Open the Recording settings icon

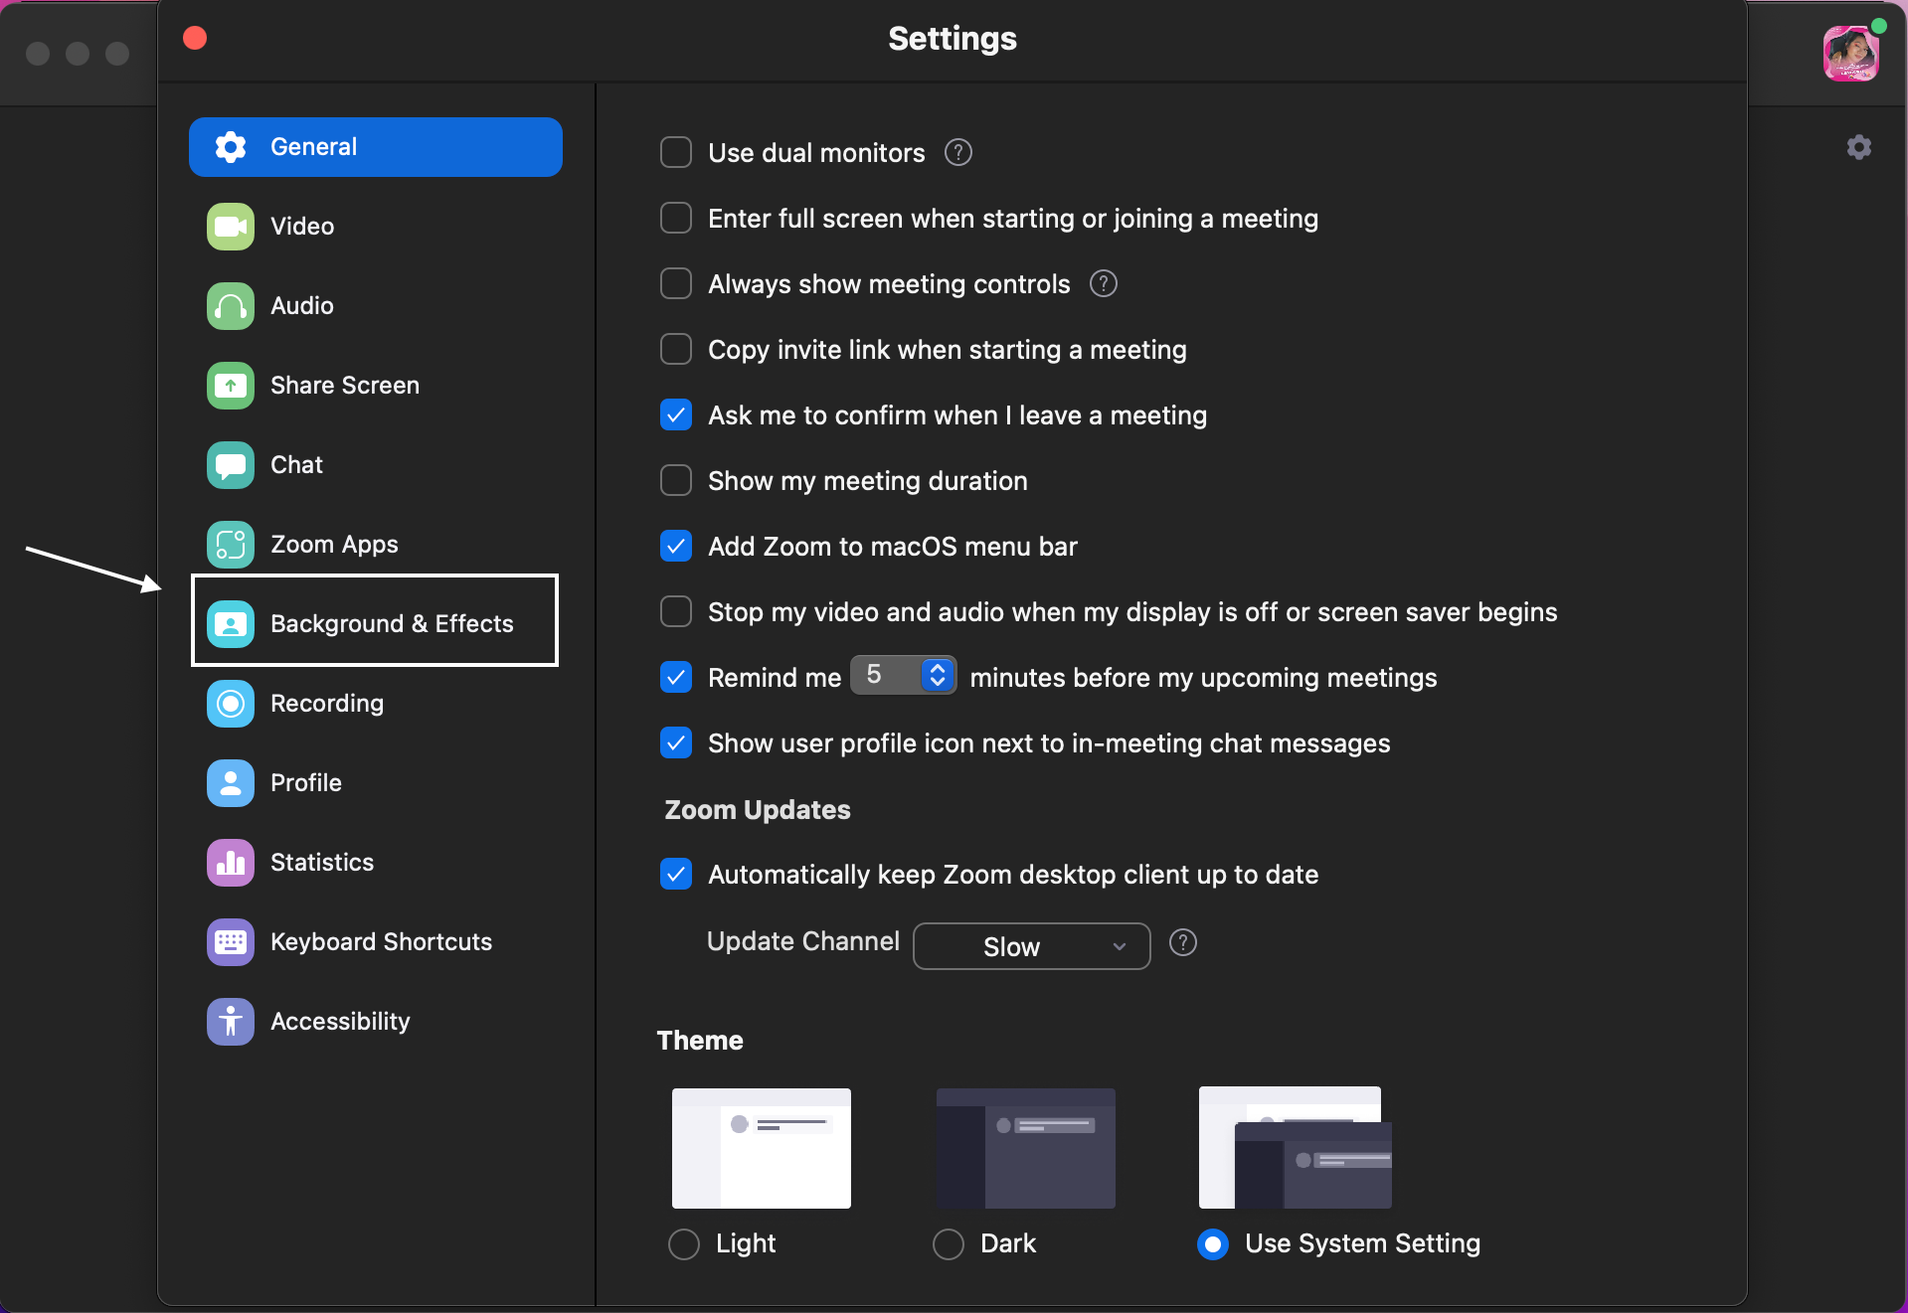point(230,704)
